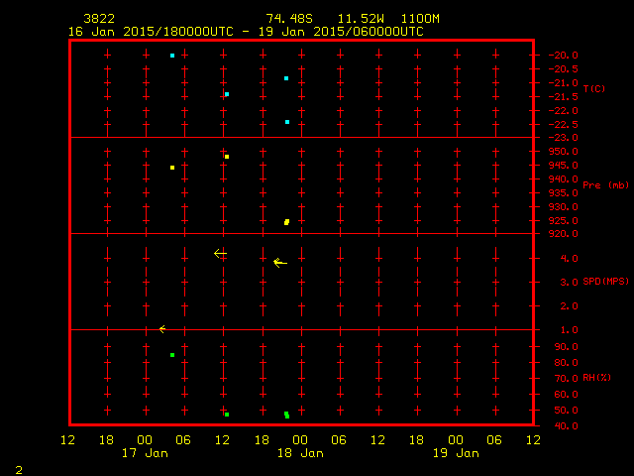Click the SPD(MPS) axis label
Image resolution: width=634 pixels, height=476 pixels.
(x=605, y=281)
